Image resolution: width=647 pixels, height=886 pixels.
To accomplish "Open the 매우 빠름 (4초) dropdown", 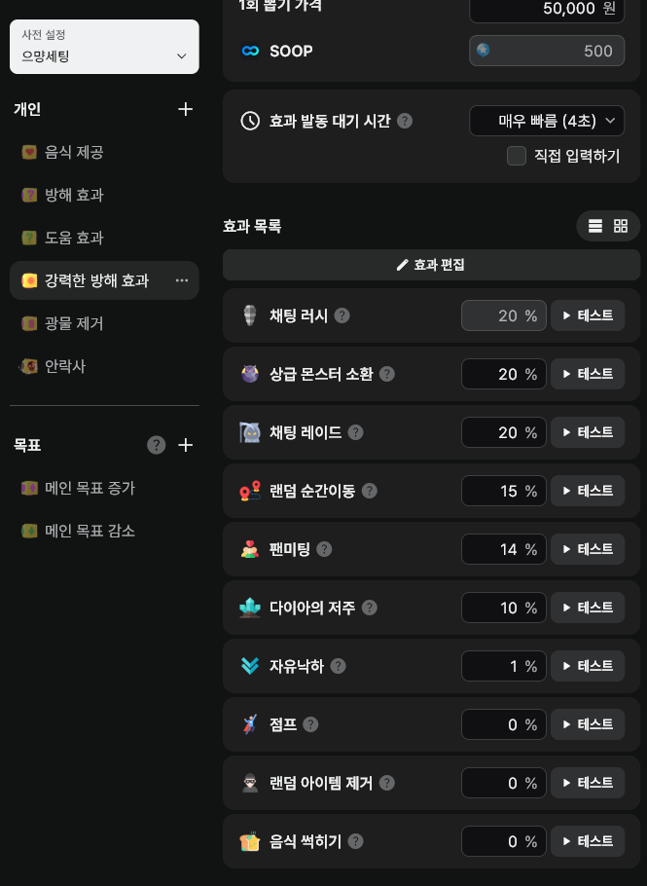I will pyautogui.click(x=547, y=121).
